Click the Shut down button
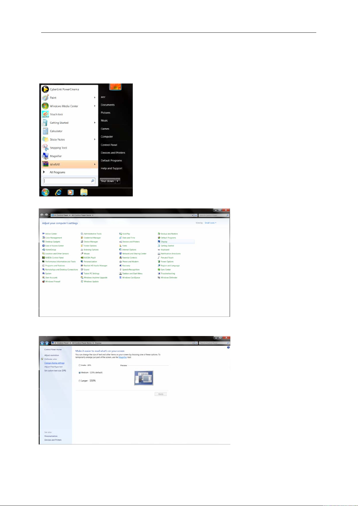This screenshot has width=358, height=506. (x=108, y=181)
